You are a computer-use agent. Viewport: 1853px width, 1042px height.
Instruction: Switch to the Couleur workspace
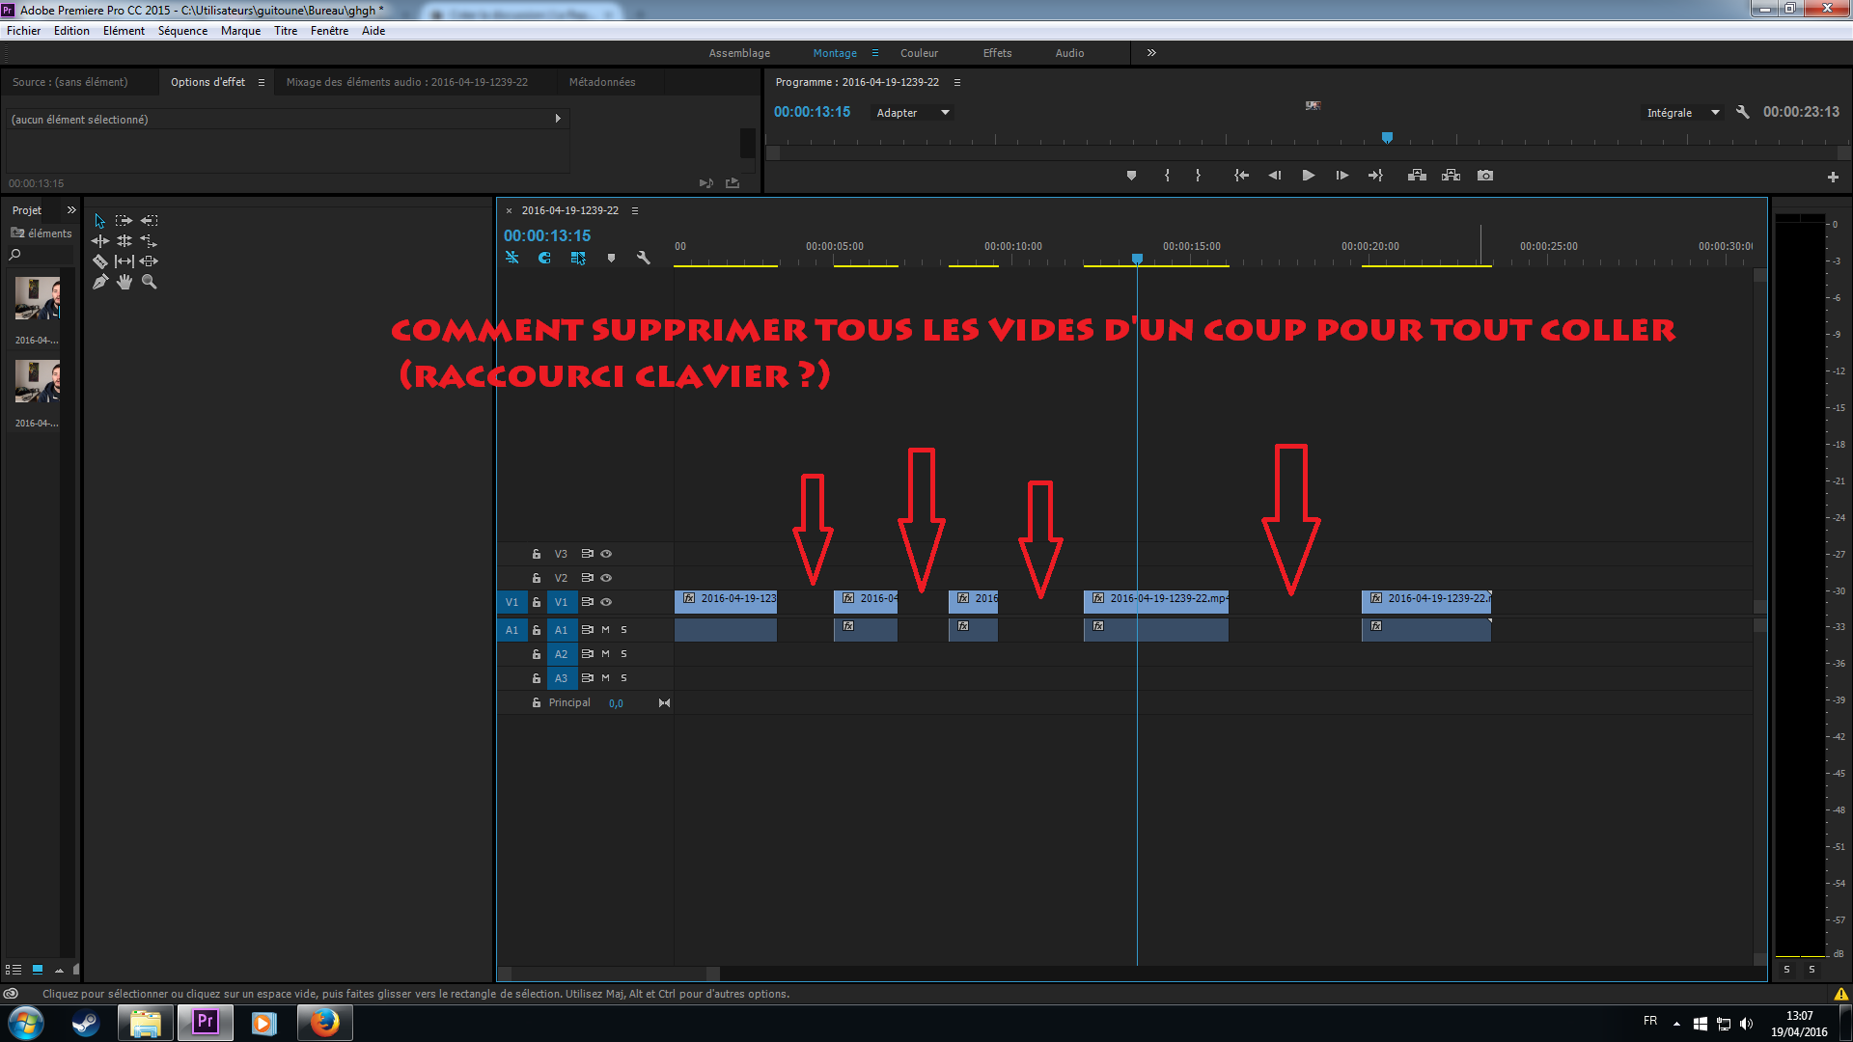(x=918, y=53)
